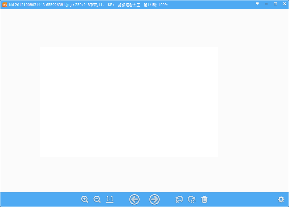Show image at actual size 1:1

[x=110, y=199]
